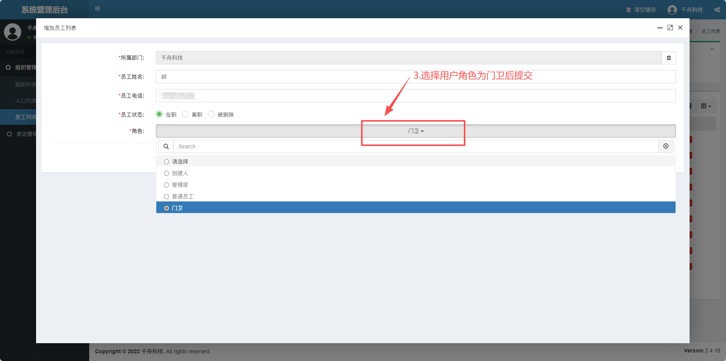Click the clear search icon in role dropdown
The height and width of the screenshot is (361, 726).
[665, 146]
